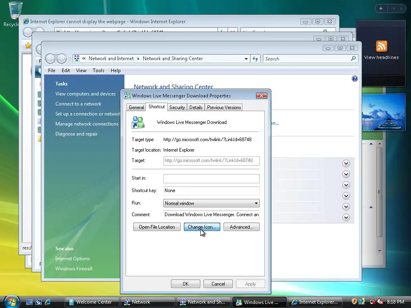Open Set up a connection or network
411x308 pixels.
[x=87, y=113]
